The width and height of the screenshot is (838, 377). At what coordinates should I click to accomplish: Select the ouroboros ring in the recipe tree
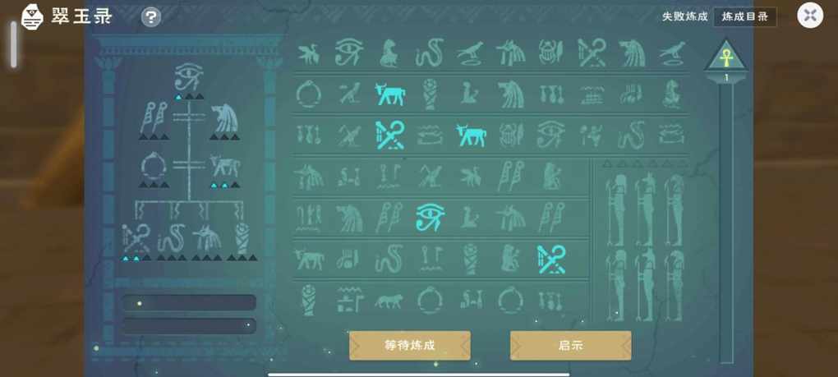154,167
